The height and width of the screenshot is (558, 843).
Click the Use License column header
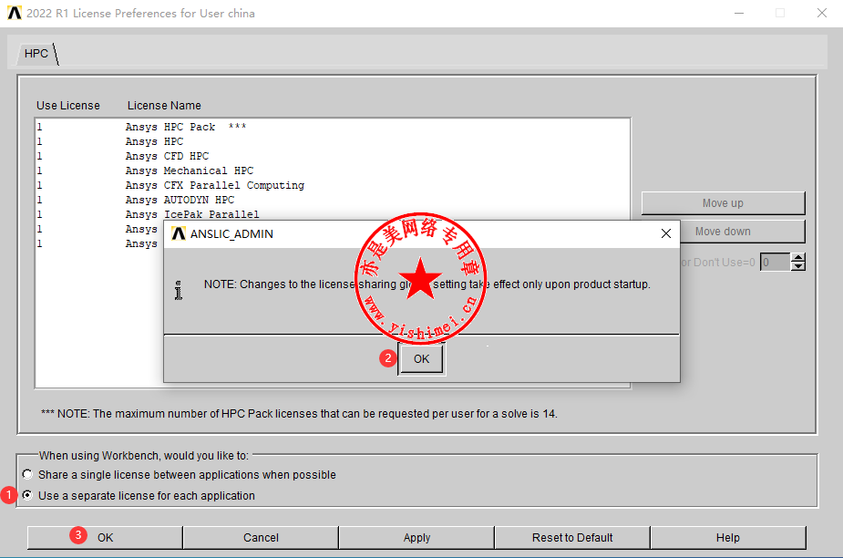[68, 106]
